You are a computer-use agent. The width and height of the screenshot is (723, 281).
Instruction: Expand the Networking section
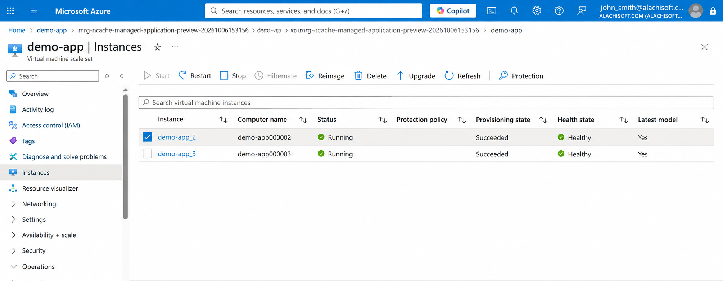point(14,204)
